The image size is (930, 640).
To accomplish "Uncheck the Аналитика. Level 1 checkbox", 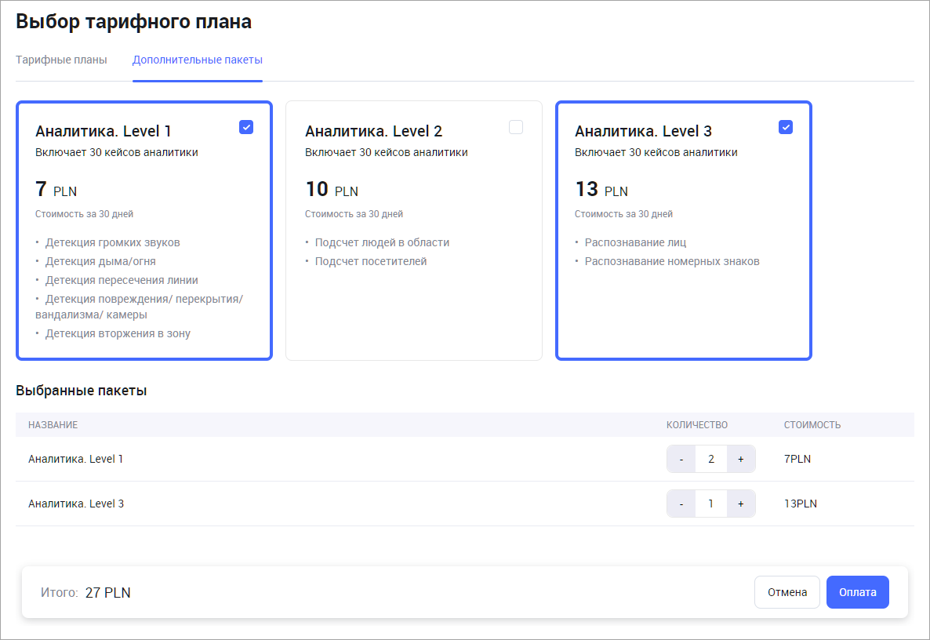I will coord(246,127).
